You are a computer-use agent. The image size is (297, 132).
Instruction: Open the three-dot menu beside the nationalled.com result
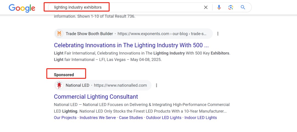pyautogui.click(x=156, y=85)
